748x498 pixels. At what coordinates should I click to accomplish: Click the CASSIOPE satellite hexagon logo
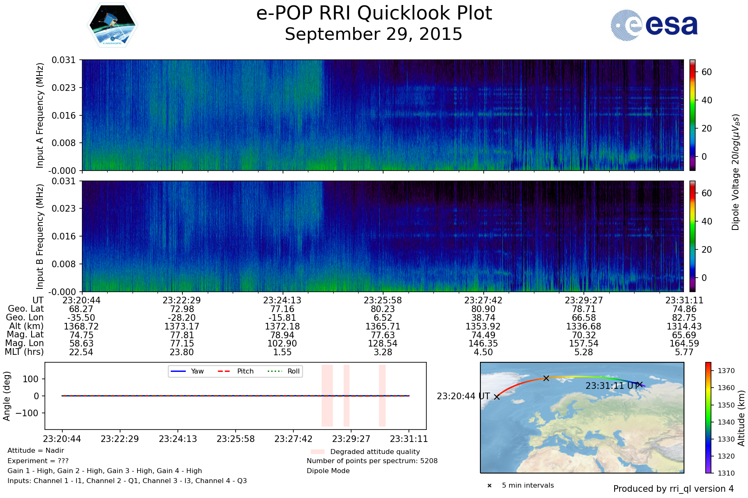point(112,25)
